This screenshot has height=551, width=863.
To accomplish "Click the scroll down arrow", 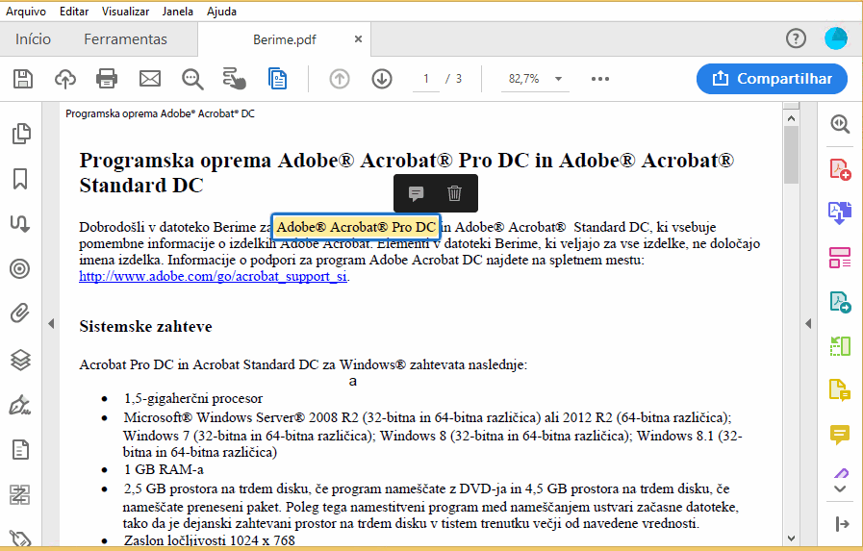I will coord(791,538).
